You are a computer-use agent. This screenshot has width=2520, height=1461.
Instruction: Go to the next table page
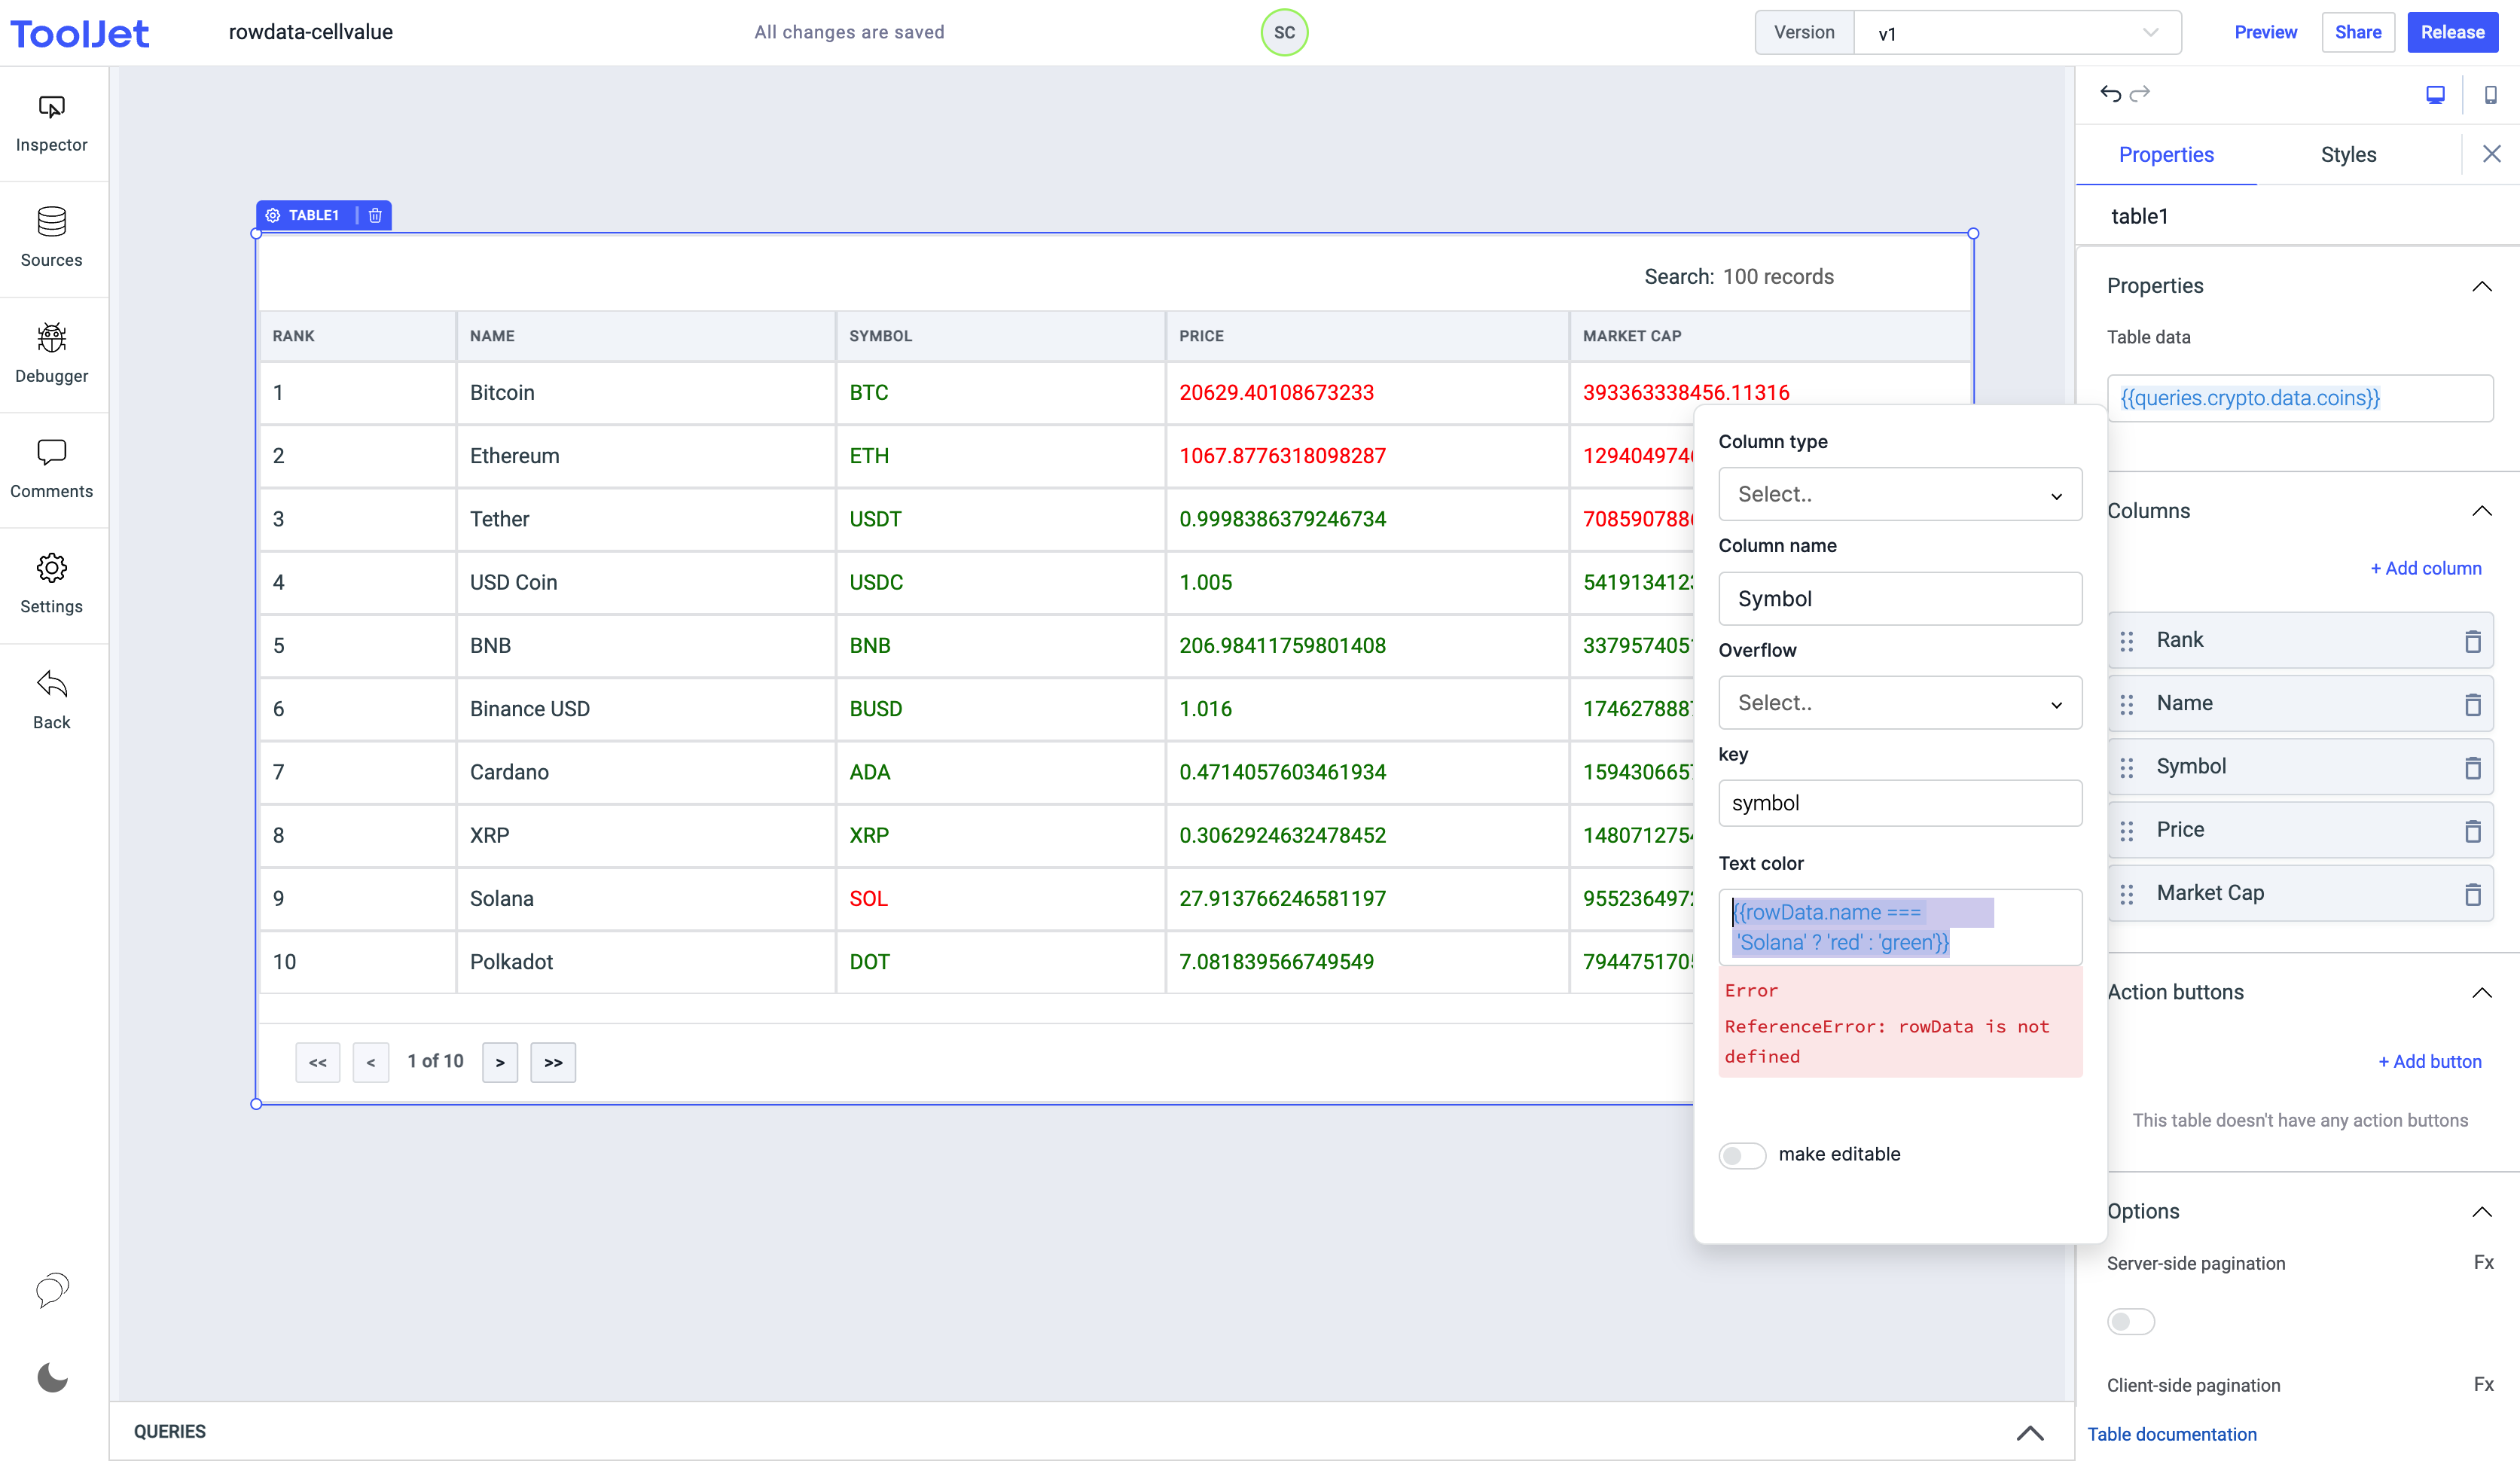[x=500, y=1062]
